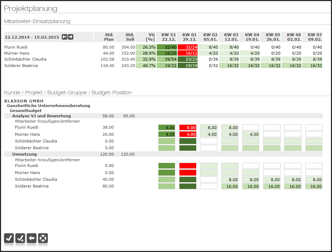Click the red 32/24 utilization cell
332x252 pixels.
[188, 47]
